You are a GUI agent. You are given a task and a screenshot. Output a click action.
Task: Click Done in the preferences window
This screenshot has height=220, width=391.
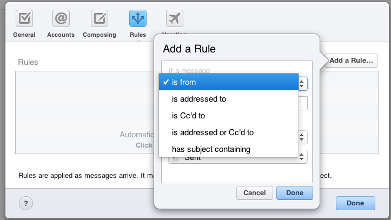(355, 203)
